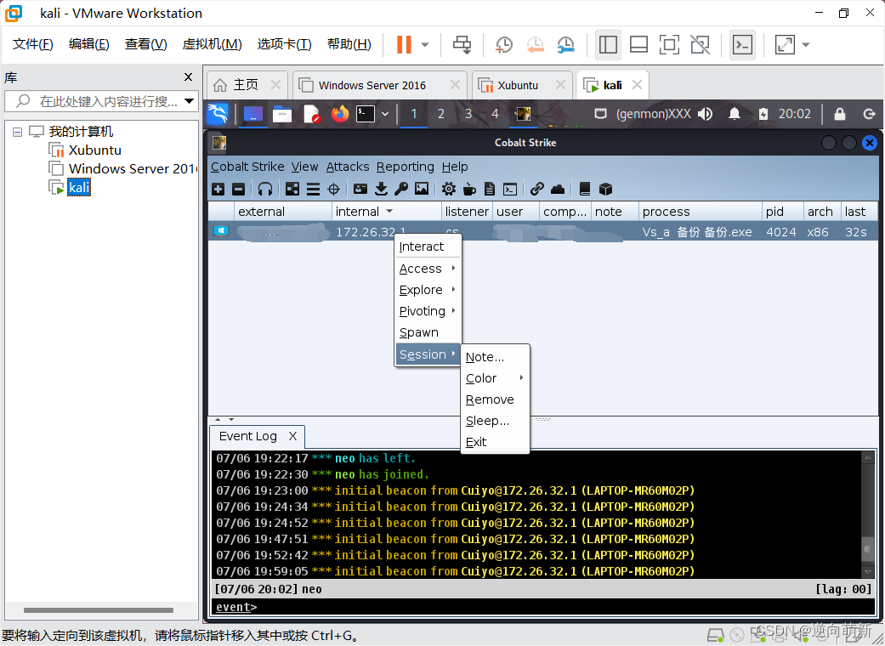
Task: Expand the Color submenu
Action: coord(496,378)
